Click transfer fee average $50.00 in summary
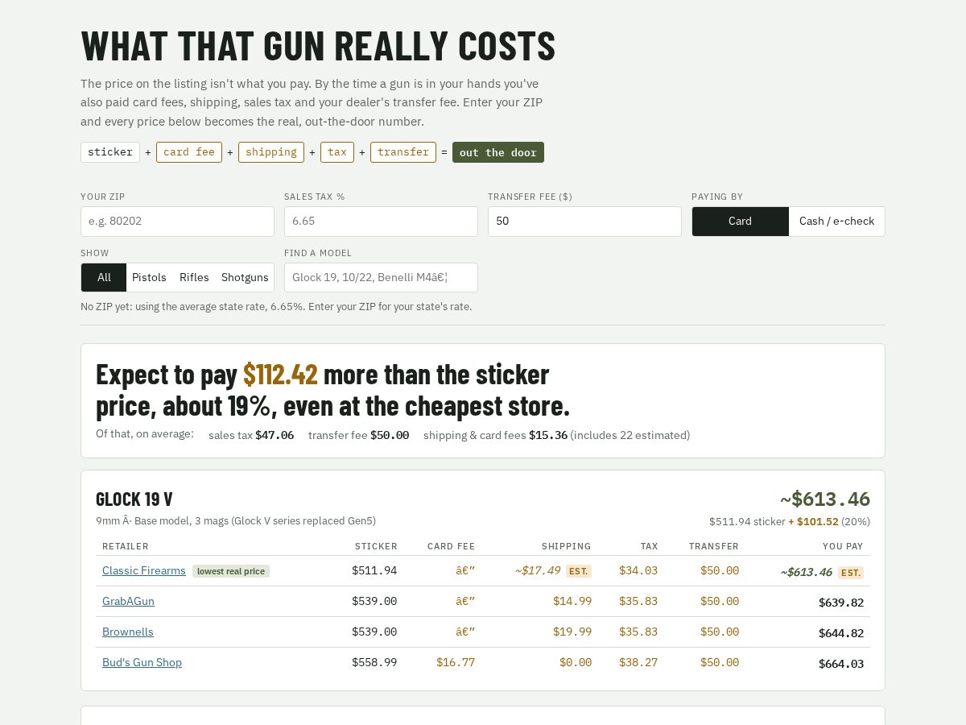 click(x=390, y=435)
